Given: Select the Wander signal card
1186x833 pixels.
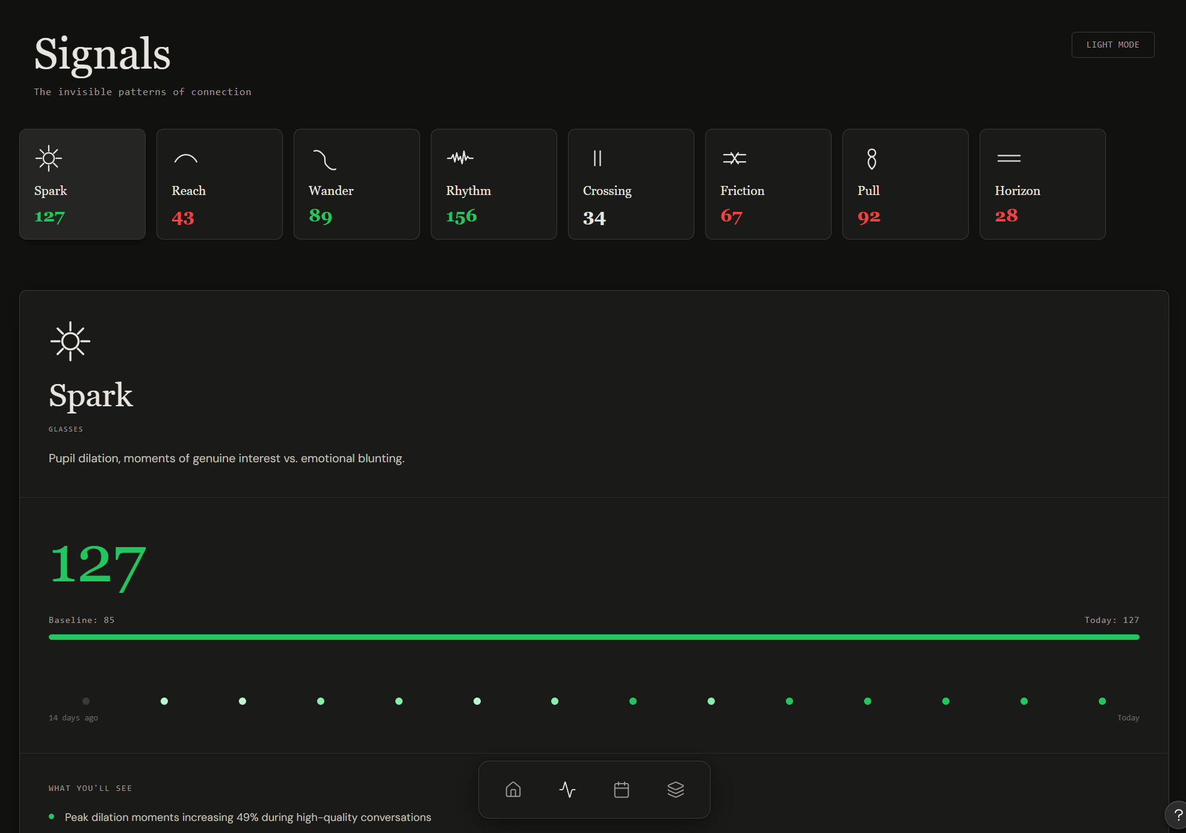Looking at the screenshot, I should click(357, 184).
